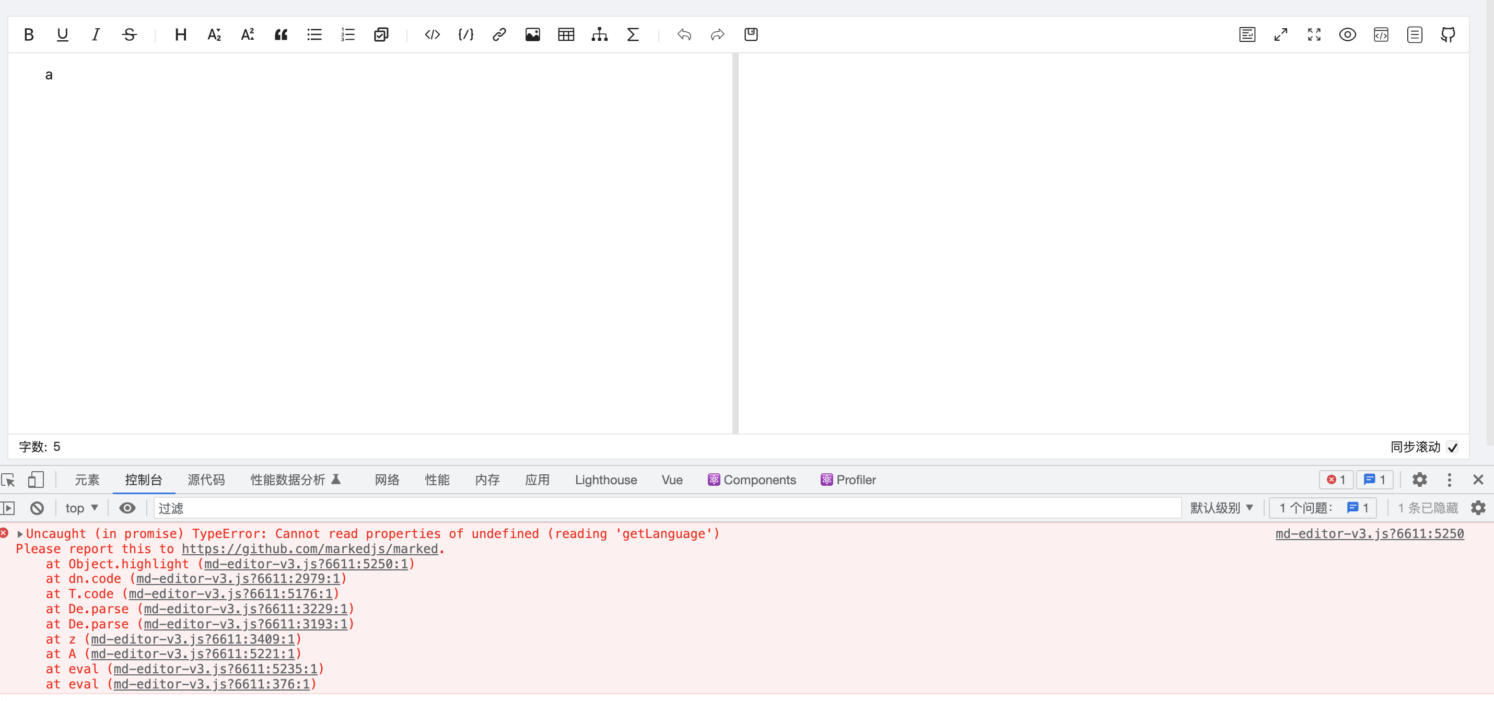Insert a blockquote with quote icon
This screenshot has height=701, width=1494.
[281, 35]
